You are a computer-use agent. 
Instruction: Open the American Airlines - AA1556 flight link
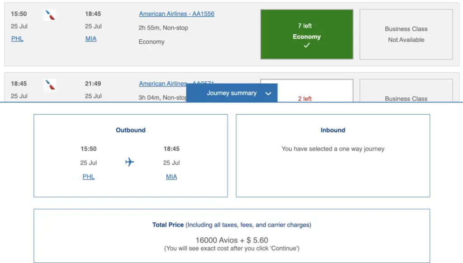point(176,14)
